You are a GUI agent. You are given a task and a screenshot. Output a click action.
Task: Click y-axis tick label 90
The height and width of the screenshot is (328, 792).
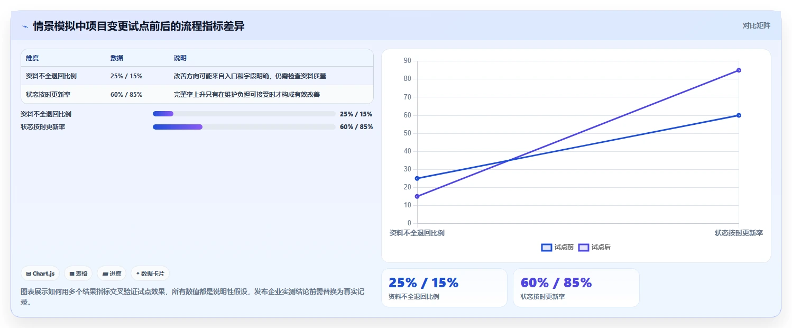coord(407,61)
